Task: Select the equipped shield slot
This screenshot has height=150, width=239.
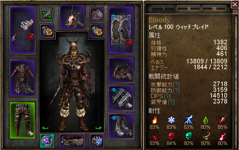Action: pyautogui.click(x=121, y=30)
